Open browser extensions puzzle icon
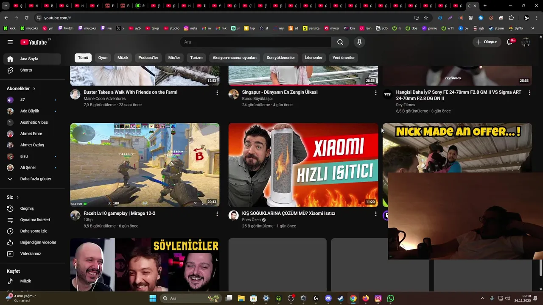 tap(511, 18)
